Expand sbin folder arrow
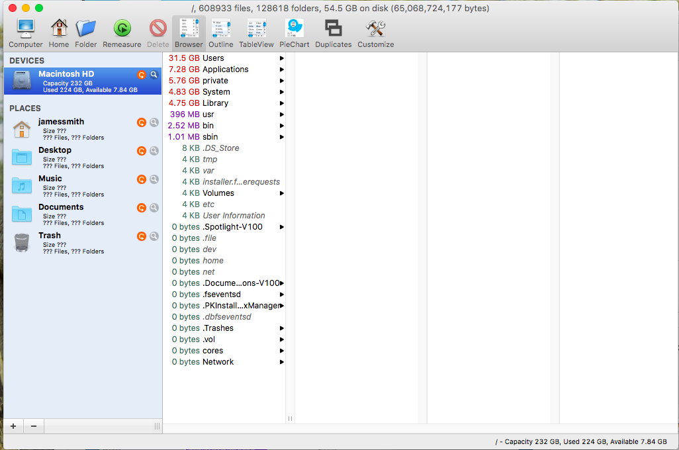This screenshot has width=679, height=450. [x=281, y=137]
